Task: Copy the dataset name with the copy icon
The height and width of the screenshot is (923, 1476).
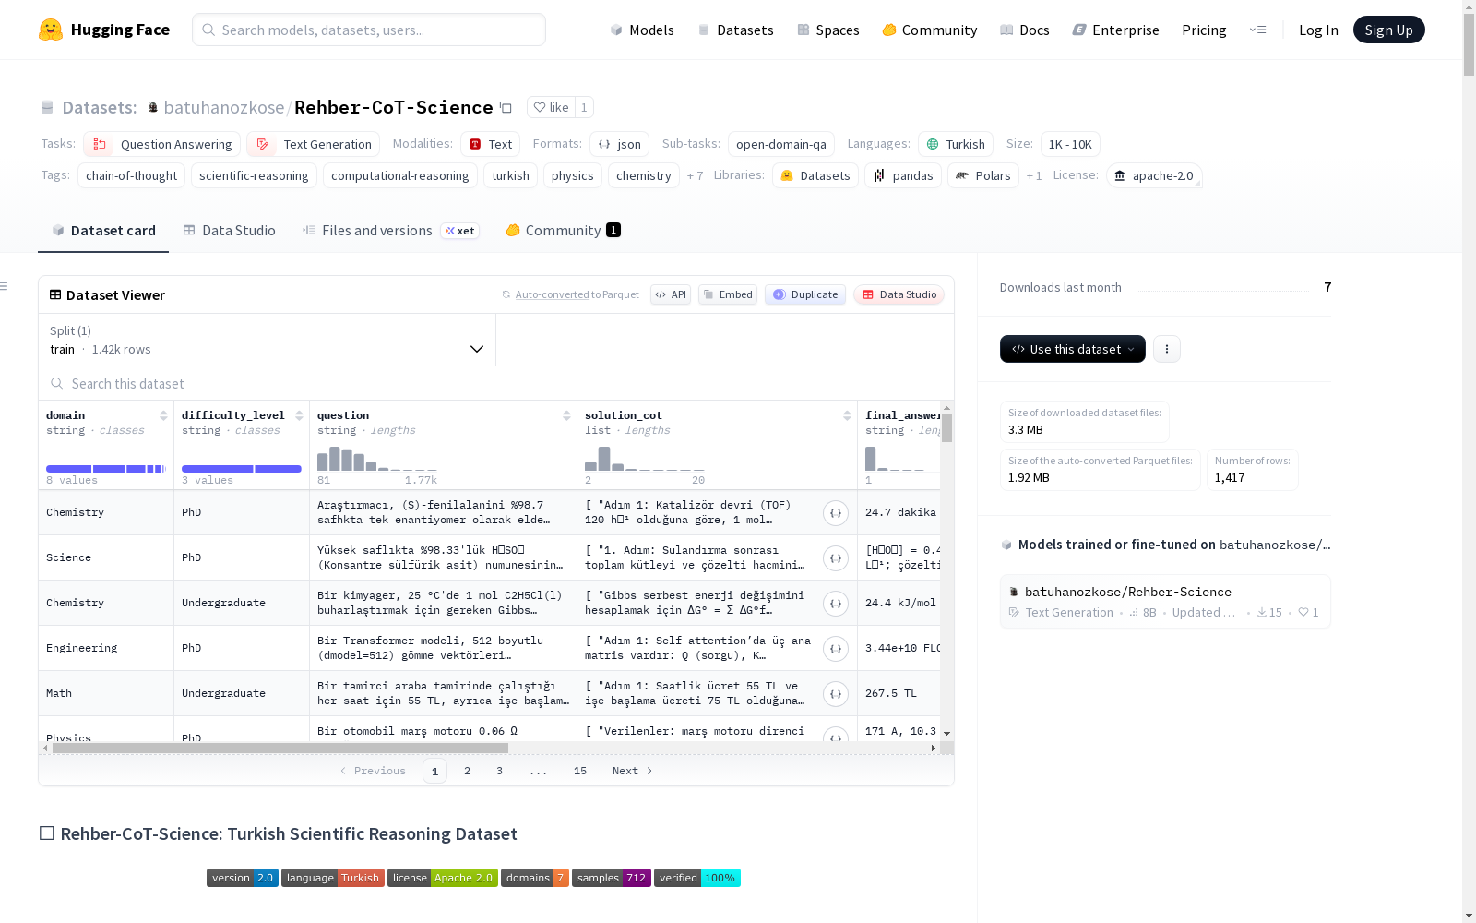Action: [506, 107]
